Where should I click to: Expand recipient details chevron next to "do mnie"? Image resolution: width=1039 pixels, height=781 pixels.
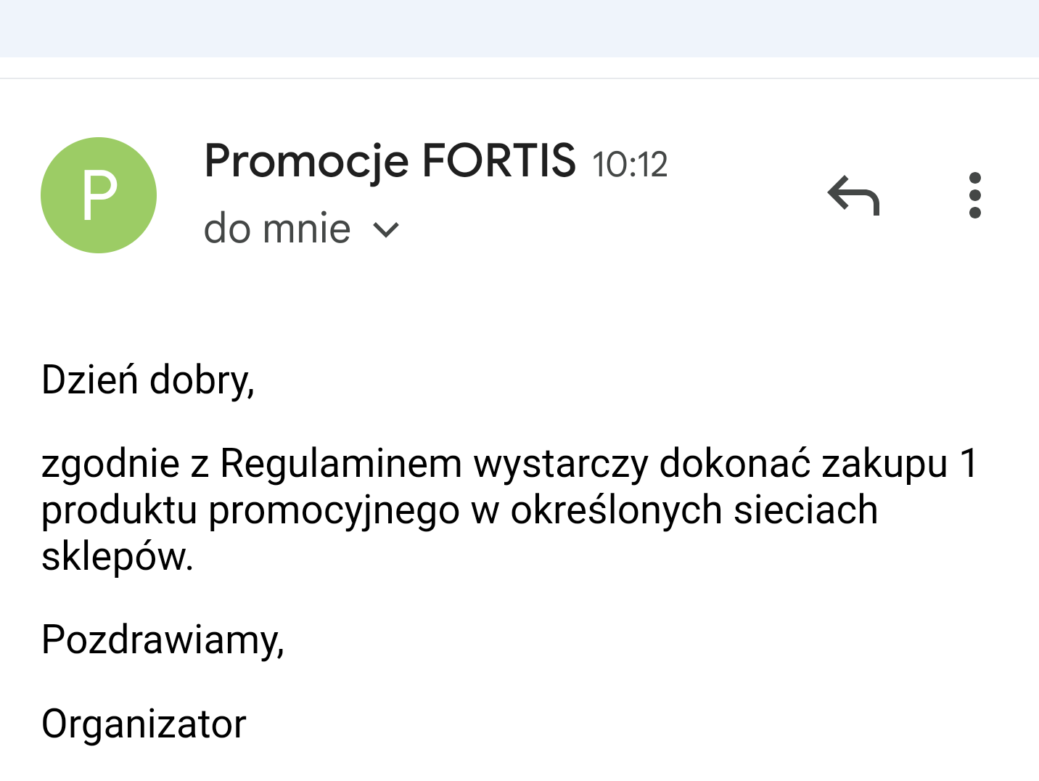click(386, 230)
